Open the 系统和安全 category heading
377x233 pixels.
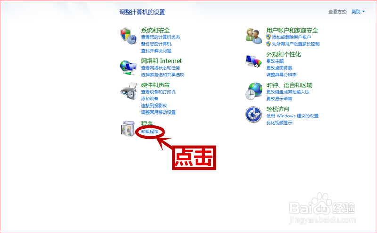coord(156,30)
